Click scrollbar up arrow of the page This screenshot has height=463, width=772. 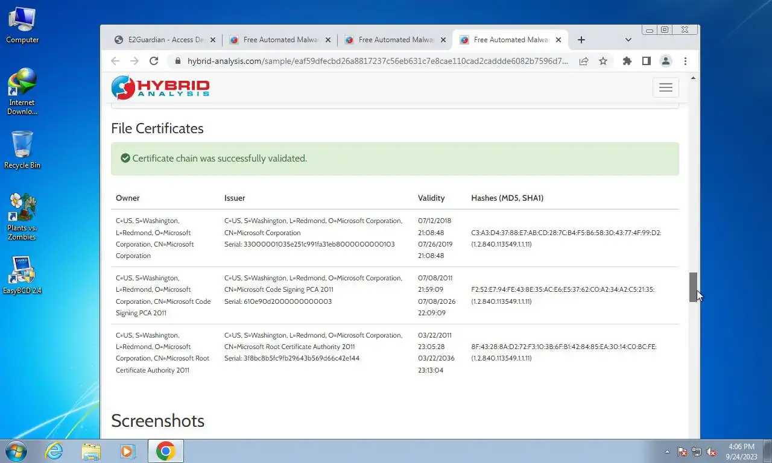pos(694,78)
